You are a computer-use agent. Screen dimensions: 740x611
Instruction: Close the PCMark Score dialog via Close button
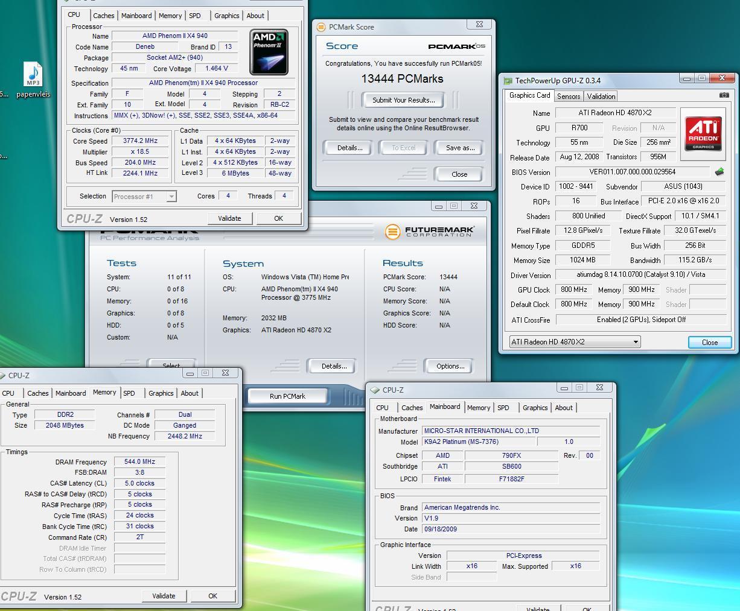click(x=459, y=174)
